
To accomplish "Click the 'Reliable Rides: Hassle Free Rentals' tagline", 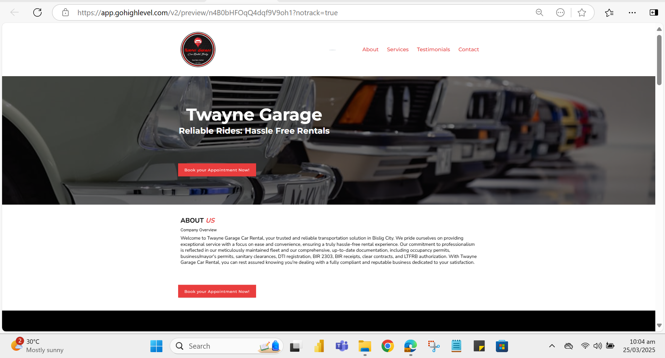I will [x=254, y=131].
